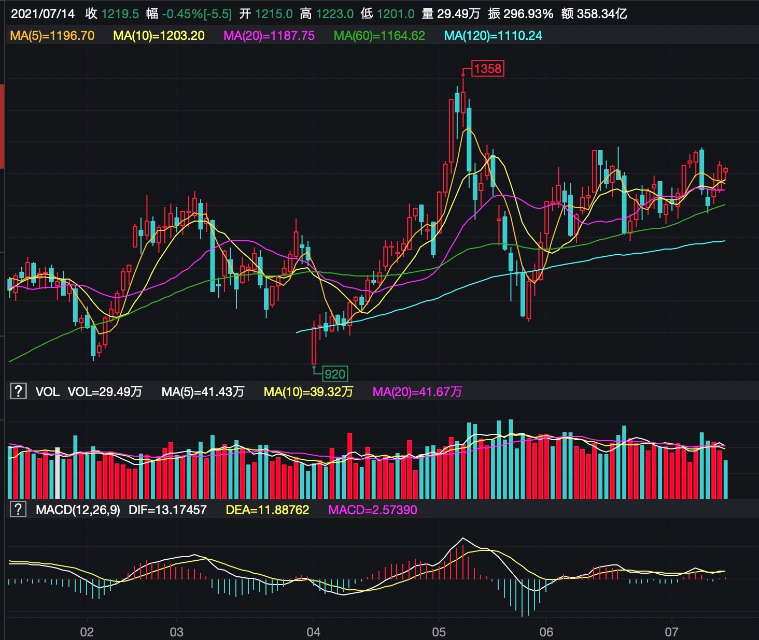This screenshot has height=640, width=759.
Task: Switch to the 05 month axis label
Action: [439, 632]
